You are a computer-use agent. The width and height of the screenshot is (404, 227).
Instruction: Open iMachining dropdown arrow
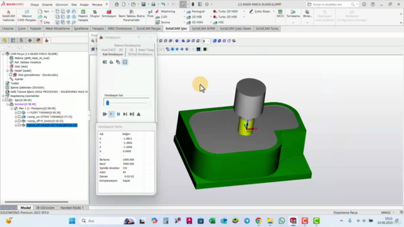pos(184,11)
